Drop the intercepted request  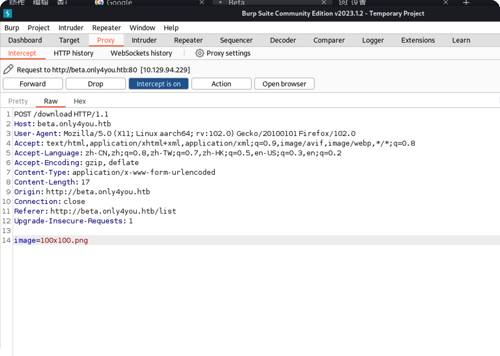(96, 84)
